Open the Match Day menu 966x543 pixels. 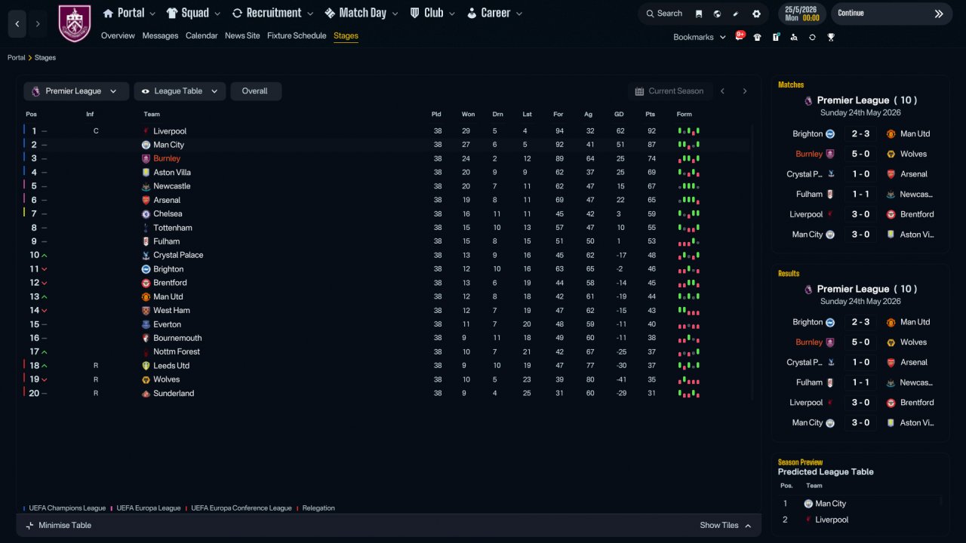[361, 13]
